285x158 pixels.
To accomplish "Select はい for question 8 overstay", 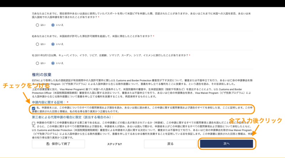I will click(37, 44).
